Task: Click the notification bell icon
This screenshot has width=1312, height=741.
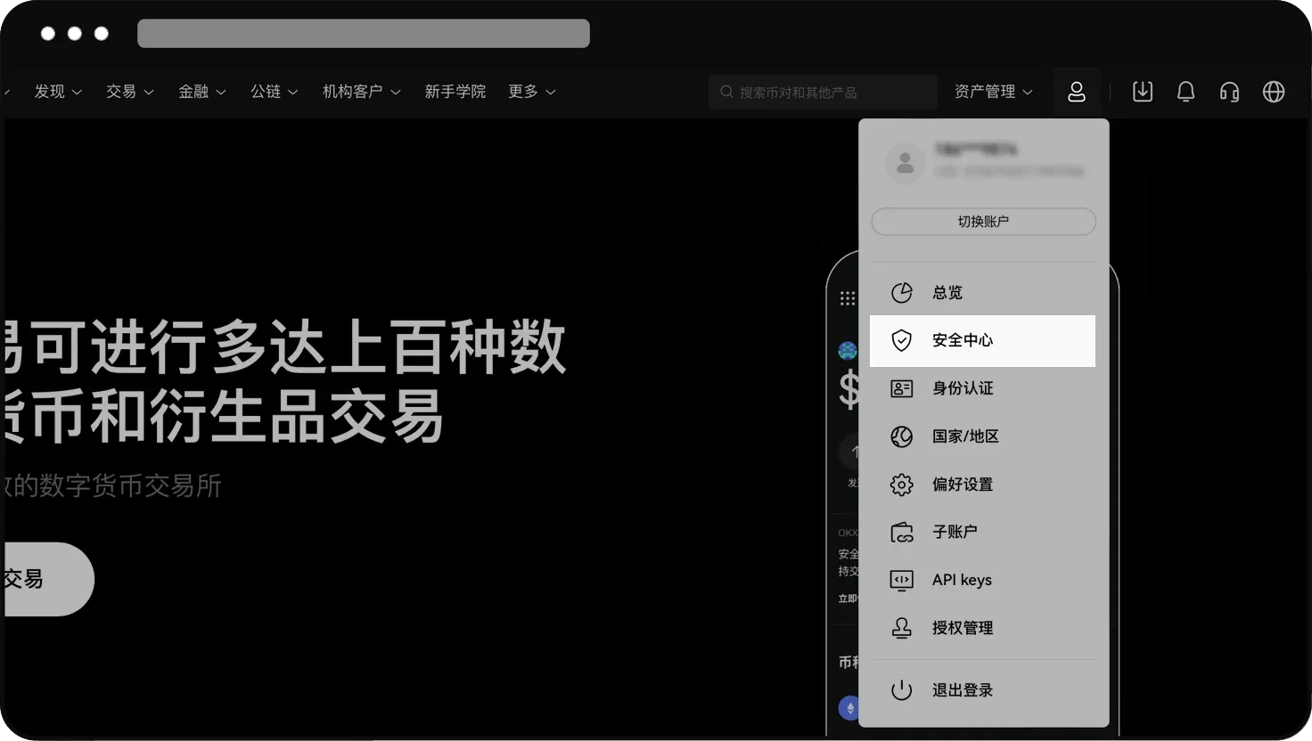Action: pos(1185,92)
